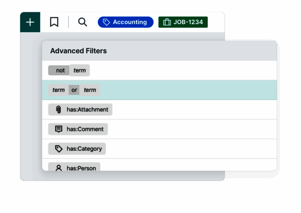Click the term placeholder next to not

click(x=79, y=70)
